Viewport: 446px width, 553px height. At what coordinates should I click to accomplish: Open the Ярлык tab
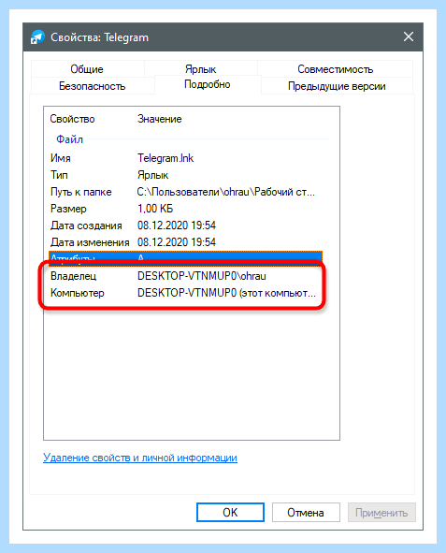coord(200,69)
